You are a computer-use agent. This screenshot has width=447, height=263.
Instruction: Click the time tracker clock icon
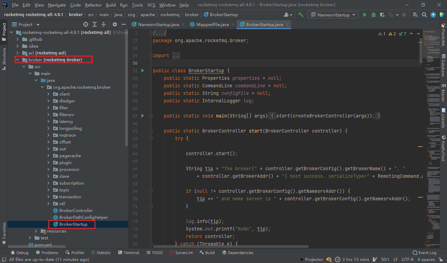point(338,260)
